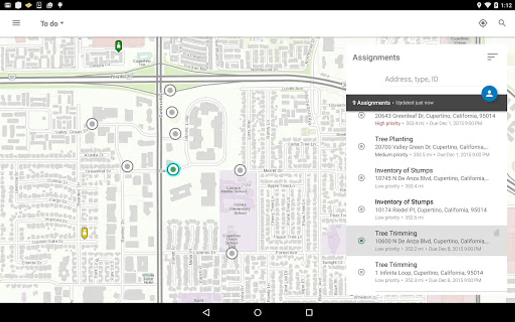Open Inventory of Stumps at 10174 Riedel Pl
The height and width of the screenshot is (322, 515).
(427, 210)
